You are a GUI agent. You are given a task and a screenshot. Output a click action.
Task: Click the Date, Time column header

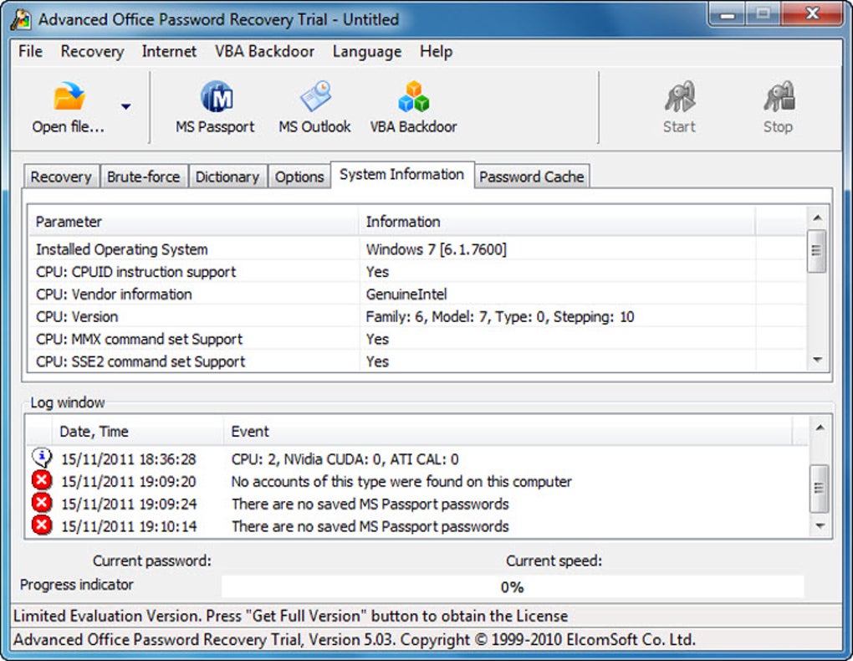pos(138,431)
